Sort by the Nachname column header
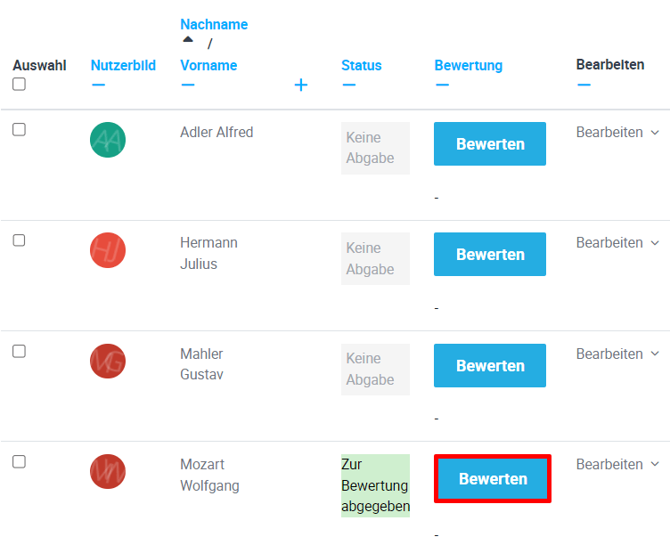 coord(214,24)
